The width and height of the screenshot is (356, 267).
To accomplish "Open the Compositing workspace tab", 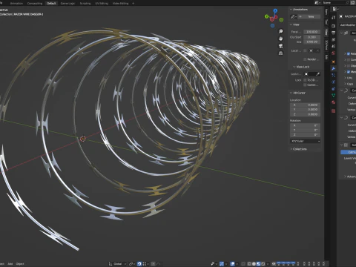I will click(35, 3).
